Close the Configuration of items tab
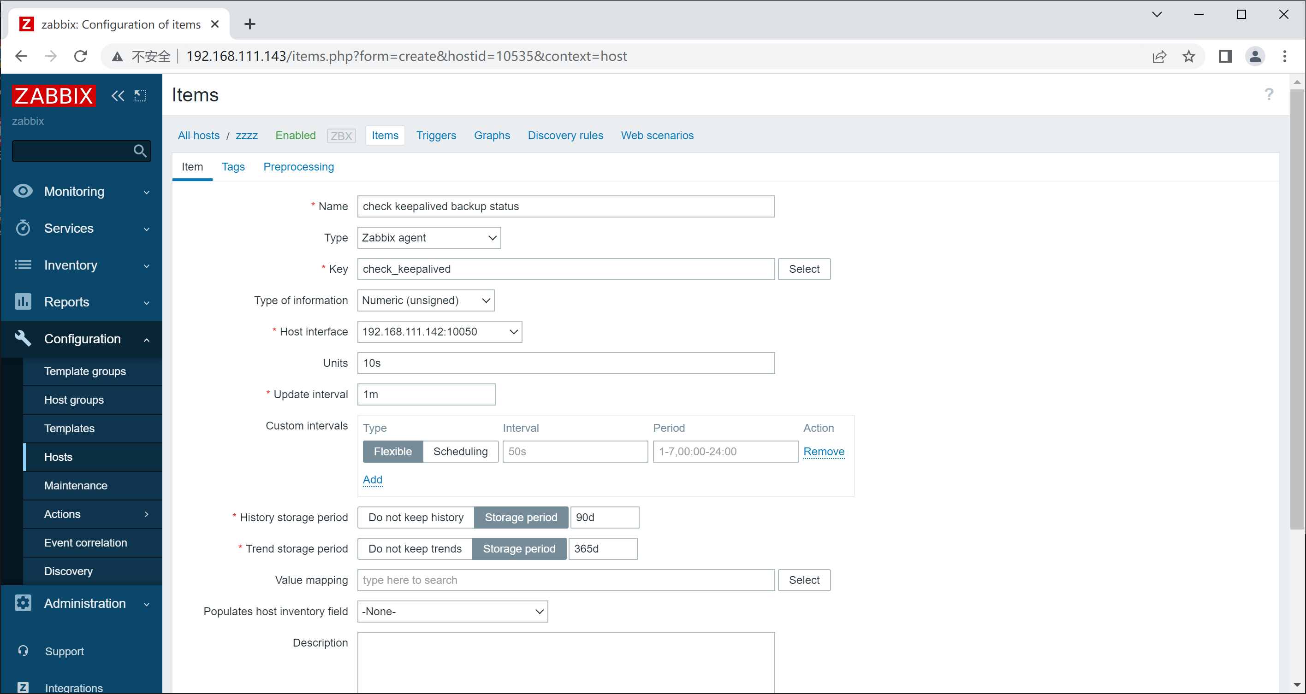The image size is (1306, 694). click(x=215, y=24)
